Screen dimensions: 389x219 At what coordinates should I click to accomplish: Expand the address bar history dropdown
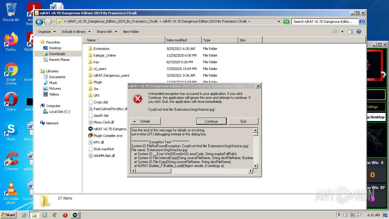pos(279,22)
